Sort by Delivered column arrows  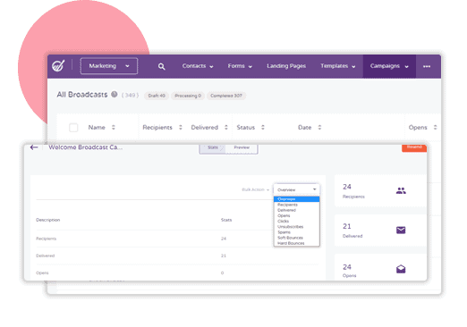[x=226, y=128]
